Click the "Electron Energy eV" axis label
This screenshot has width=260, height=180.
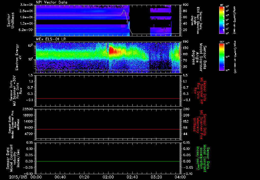coord(18,57)
